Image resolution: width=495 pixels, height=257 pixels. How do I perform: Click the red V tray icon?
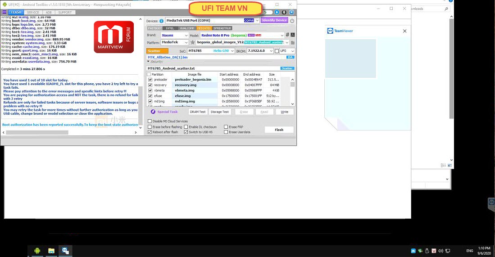[x=434, y=251]
